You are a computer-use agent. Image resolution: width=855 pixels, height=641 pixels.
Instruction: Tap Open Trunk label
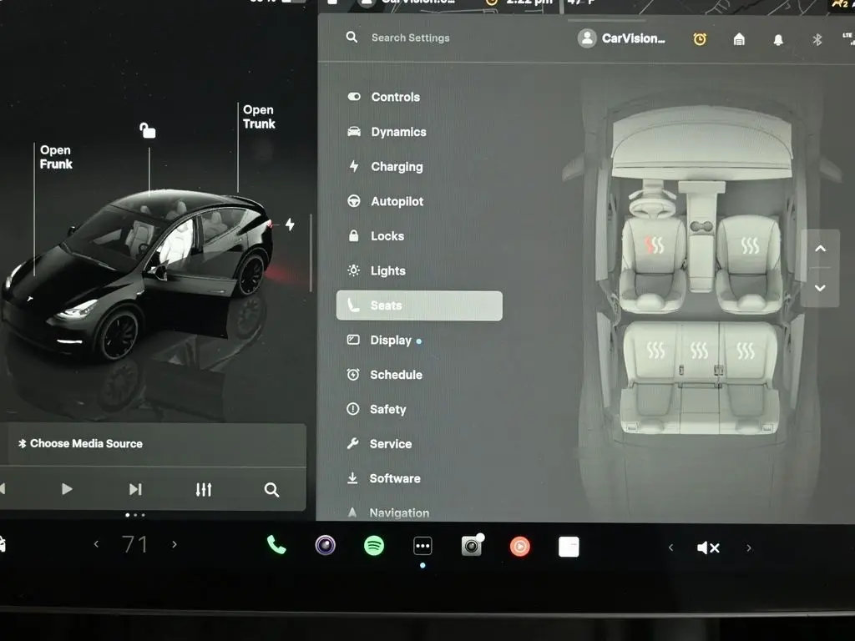coord(259,117)
